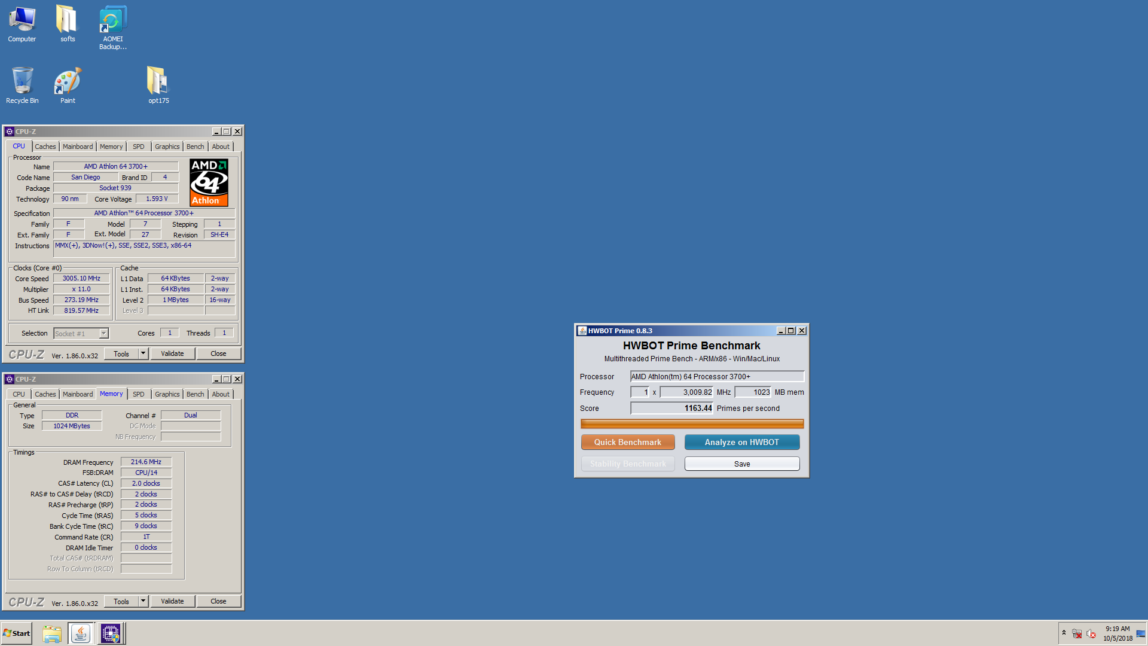Click Close button in top CPU-Z
This screenshot has width=1148, height=646.
[218, 354]
